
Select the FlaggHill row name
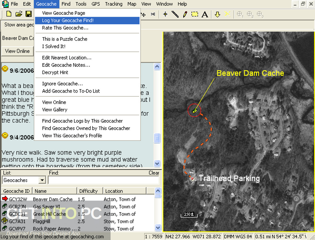click(x=42, y=221)
